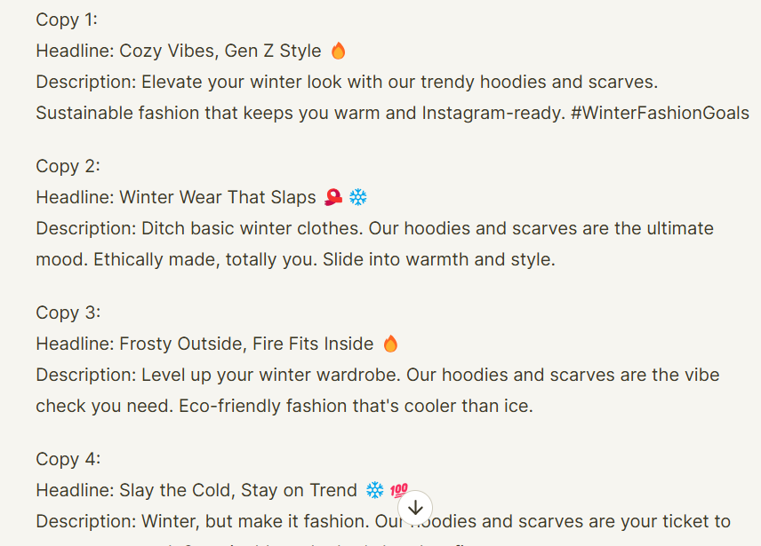The image size is (761, 546).
Task: Click the scarf emoji in Copy 2 headline
Action: [x=333, y=197]
